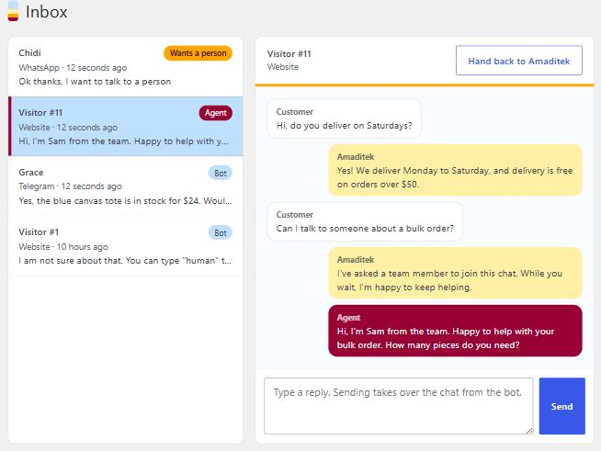Image resolution: width=601 pixels, height=451 pixels.
Task: Click the 'Hi, do you deliver on Saturdays?' message
Action: pyautogui.click(x=345, y=118)
